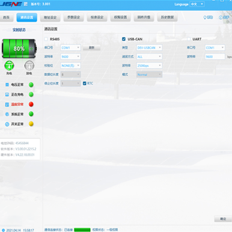Viewport: 232px width, 232px height.
Task: Open the history data tab
Action: pyautogui.click(x=168, y=17)
